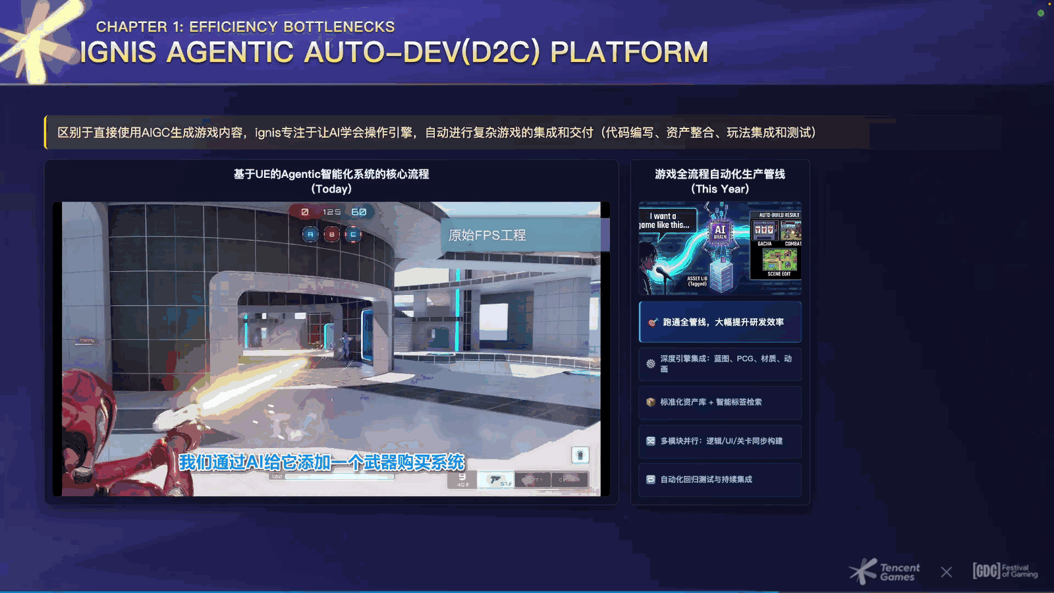This screenshot has width=1054, height=593.
Task: Click the target icon beside 跑通全管线
Action: click(x=653, y=322)
